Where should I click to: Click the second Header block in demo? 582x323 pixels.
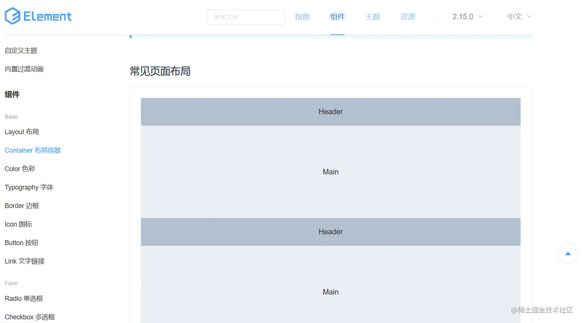click(x=331, y=232)
